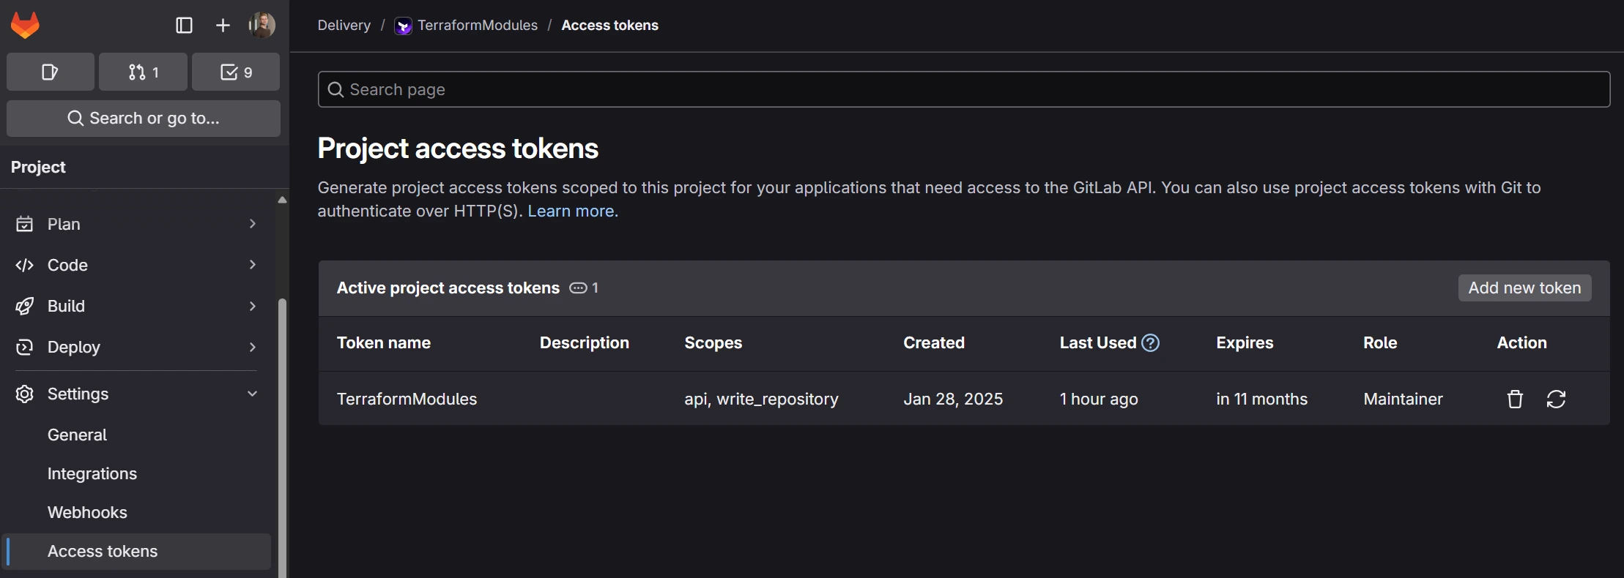The image size is (1624, 578).
Task: Click the in 11 months expiry cell
Action: [1261, 399]
